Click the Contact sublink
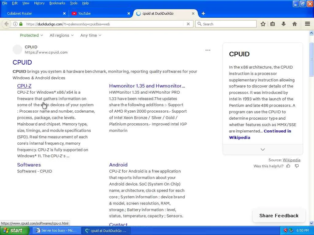The height and width of the screenshot is (235, 314). click(118, 224)
